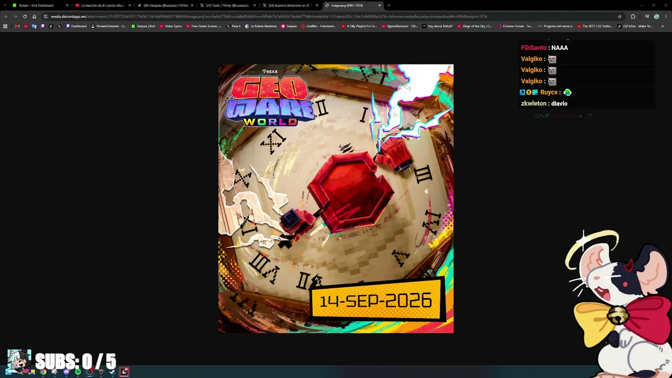The width and height of the screenshot is (672, 378).
Task: Open the Video Epico bookmark
Action: (x=171, y=26)
